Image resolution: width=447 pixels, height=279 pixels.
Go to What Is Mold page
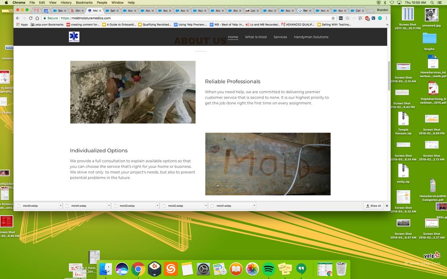click(x=256, y=37)
